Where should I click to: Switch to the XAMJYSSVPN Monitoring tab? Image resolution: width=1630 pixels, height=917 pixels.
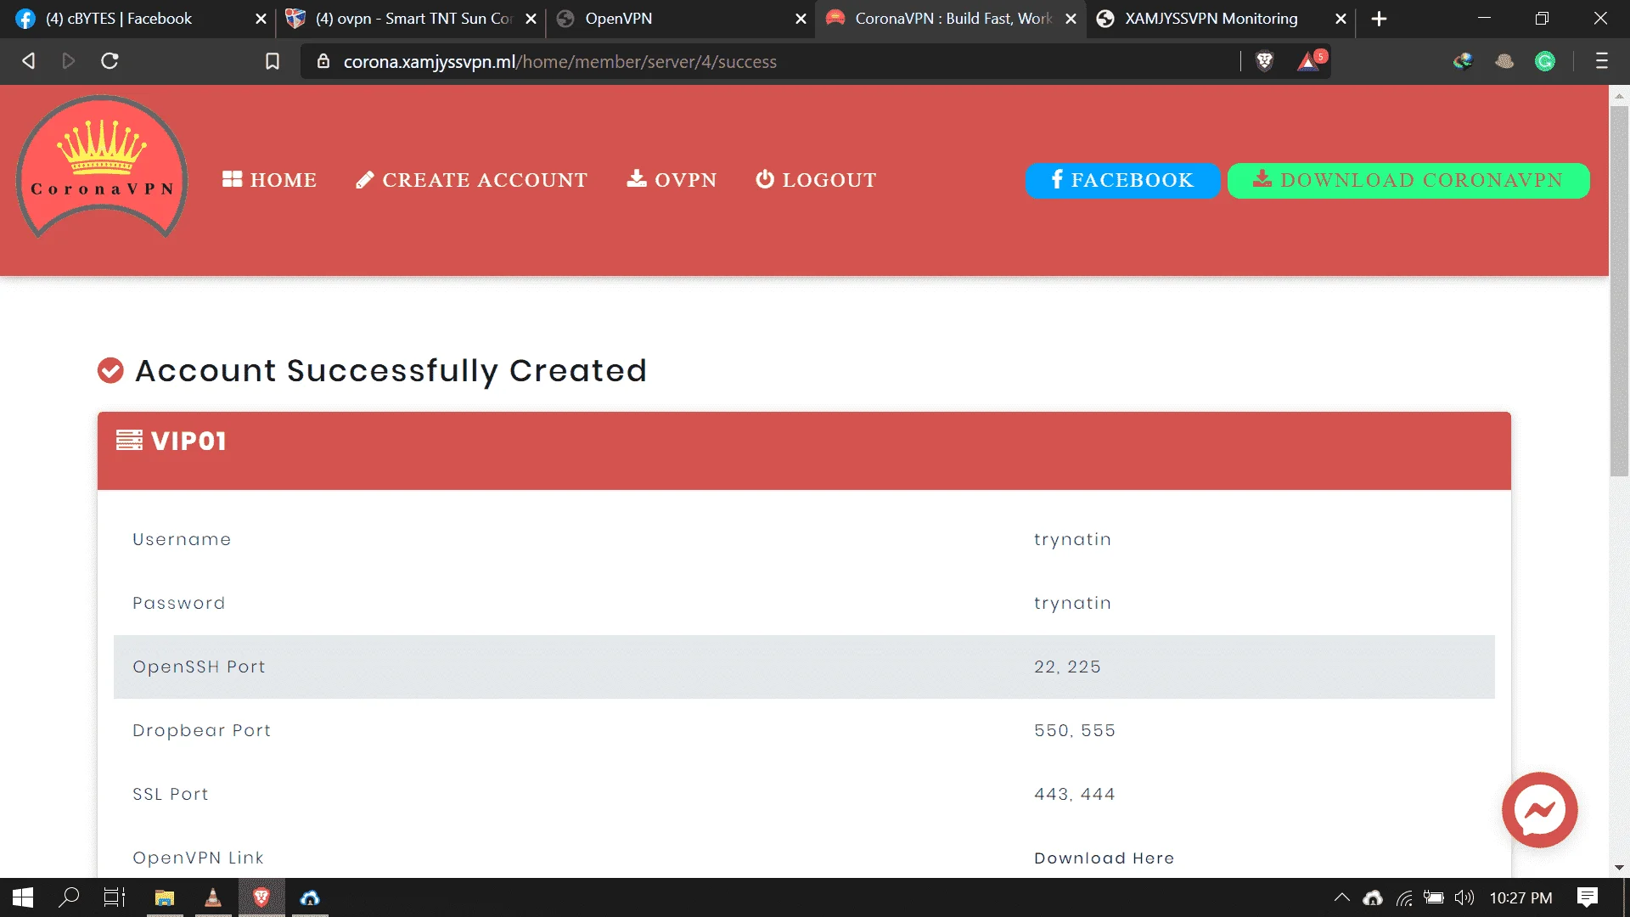tap(1219, 19)
